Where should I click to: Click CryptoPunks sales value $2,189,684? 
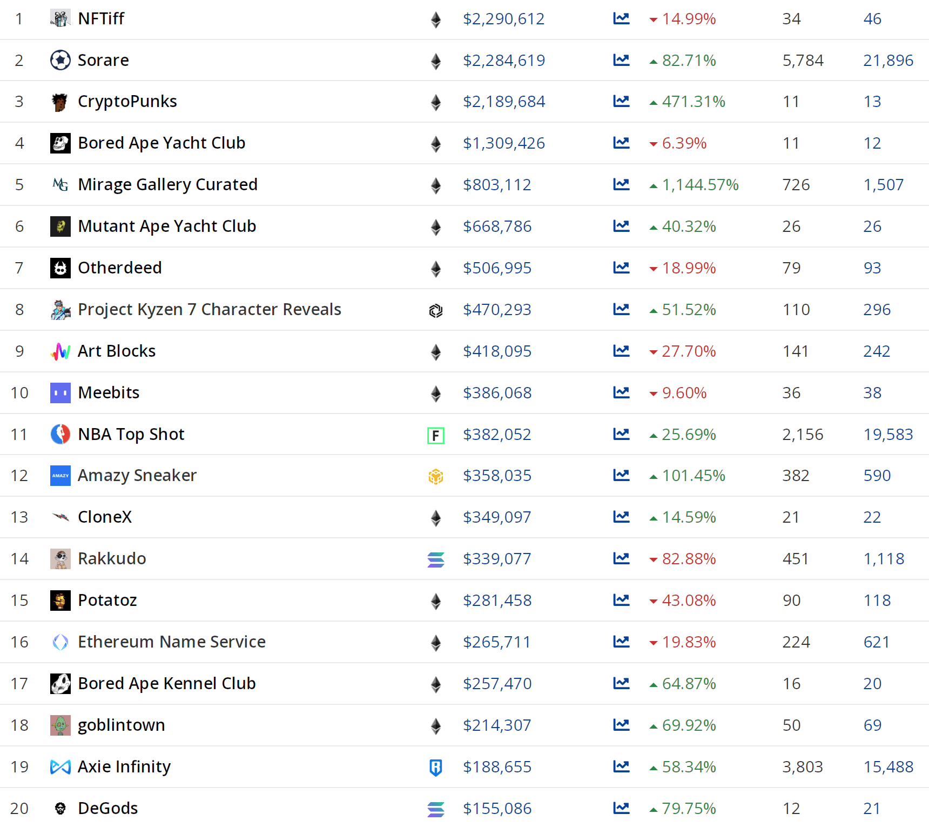504,102
